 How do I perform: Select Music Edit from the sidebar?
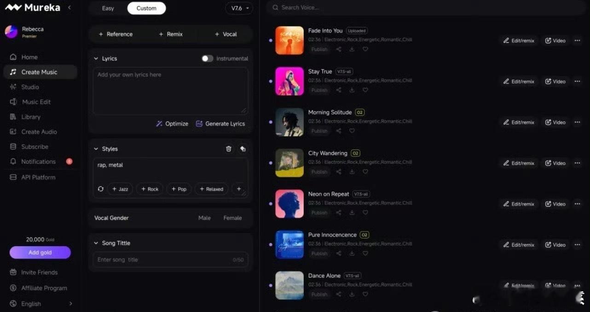click(35, 102)
